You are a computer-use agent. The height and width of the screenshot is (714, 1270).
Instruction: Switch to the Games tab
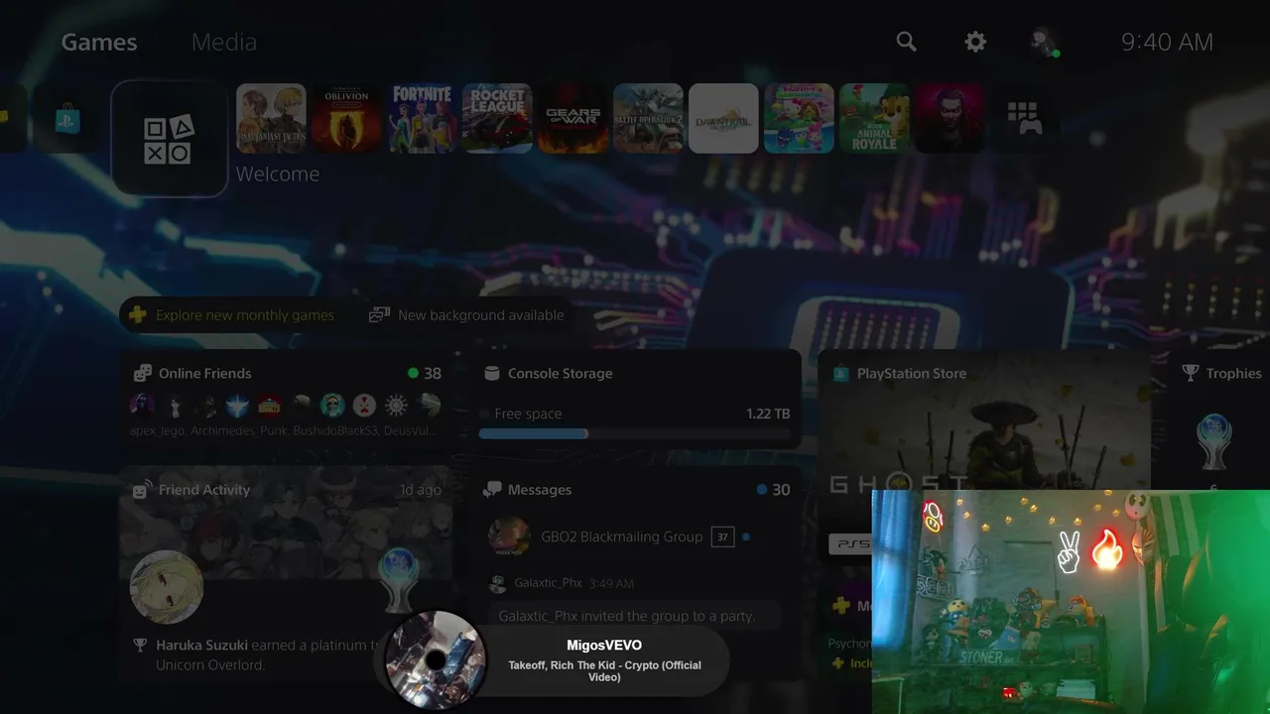click(99, 42)
